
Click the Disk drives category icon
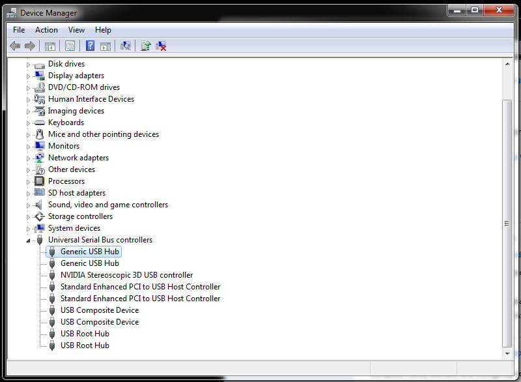pos(39,65)
